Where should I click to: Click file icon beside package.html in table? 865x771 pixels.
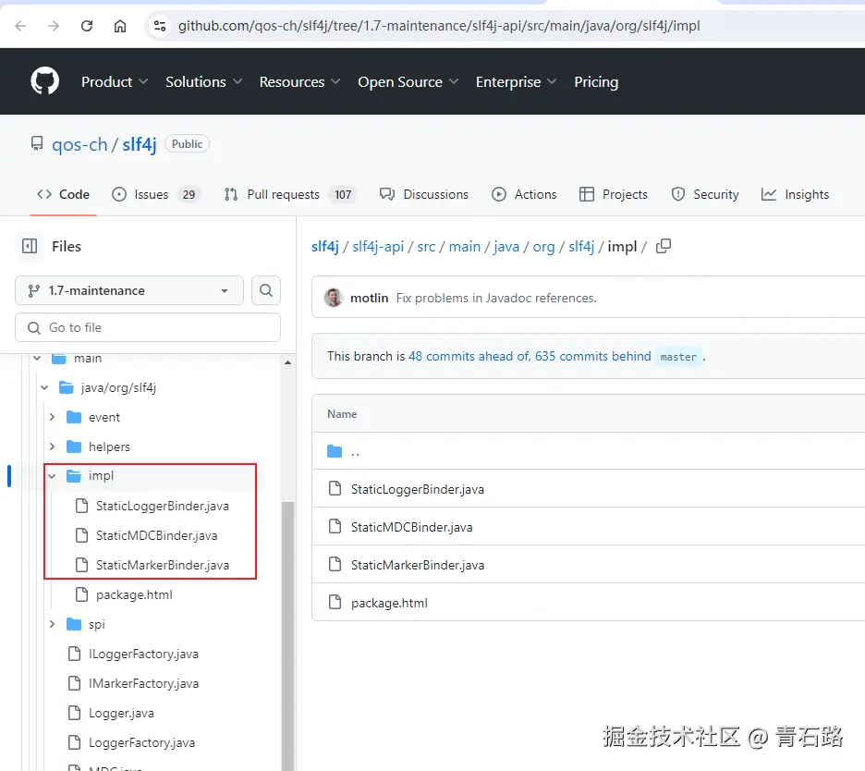click(335, 602)
